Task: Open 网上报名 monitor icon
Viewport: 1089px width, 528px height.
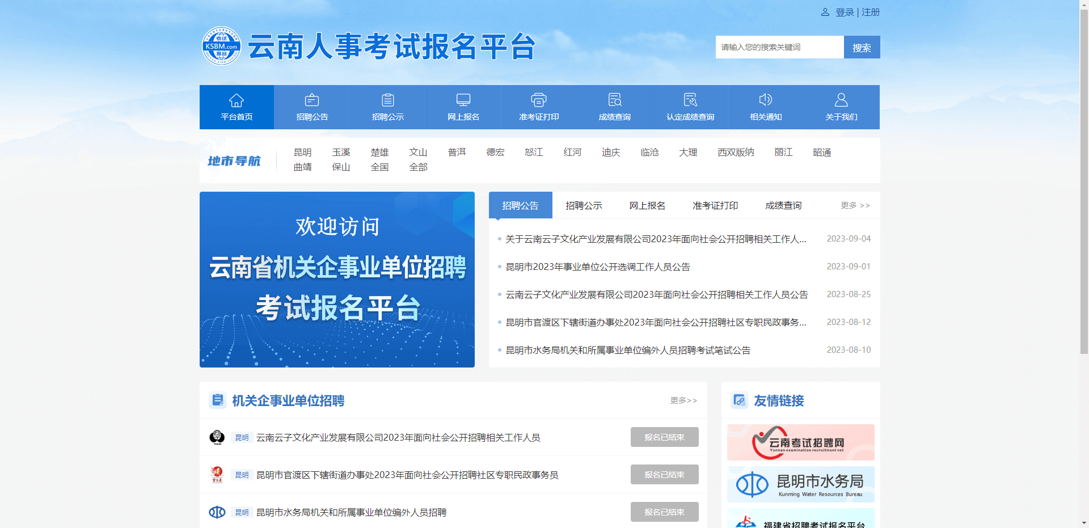Action: click(463, 100)
